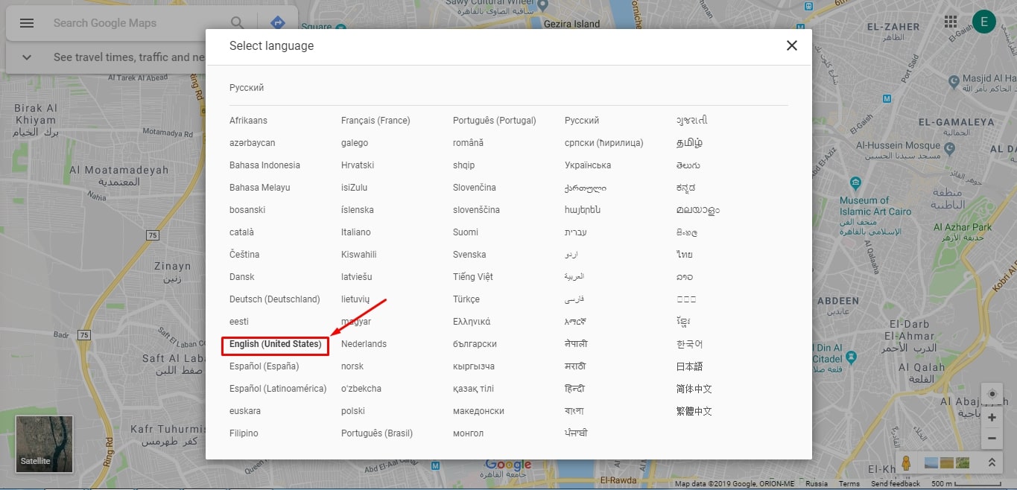1017x490 pixels.
Task: Pick o'zbekcha from the list
Action: click(361, 389)
